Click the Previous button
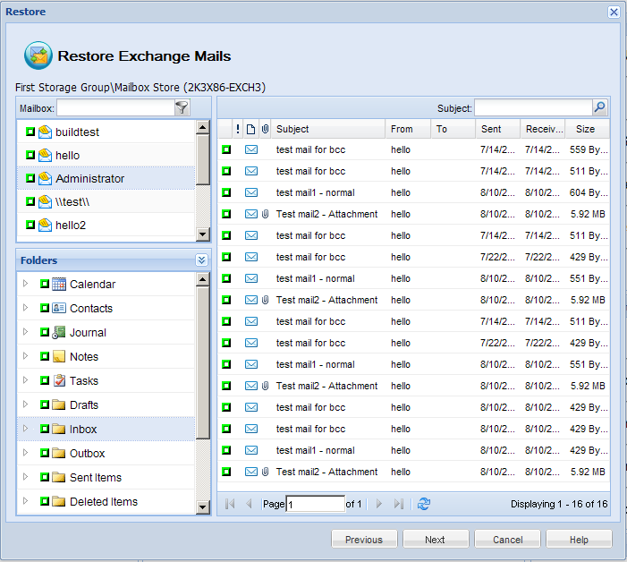Image resolution: width=627 pixels, height=562 pixels. tap(364, 540)
